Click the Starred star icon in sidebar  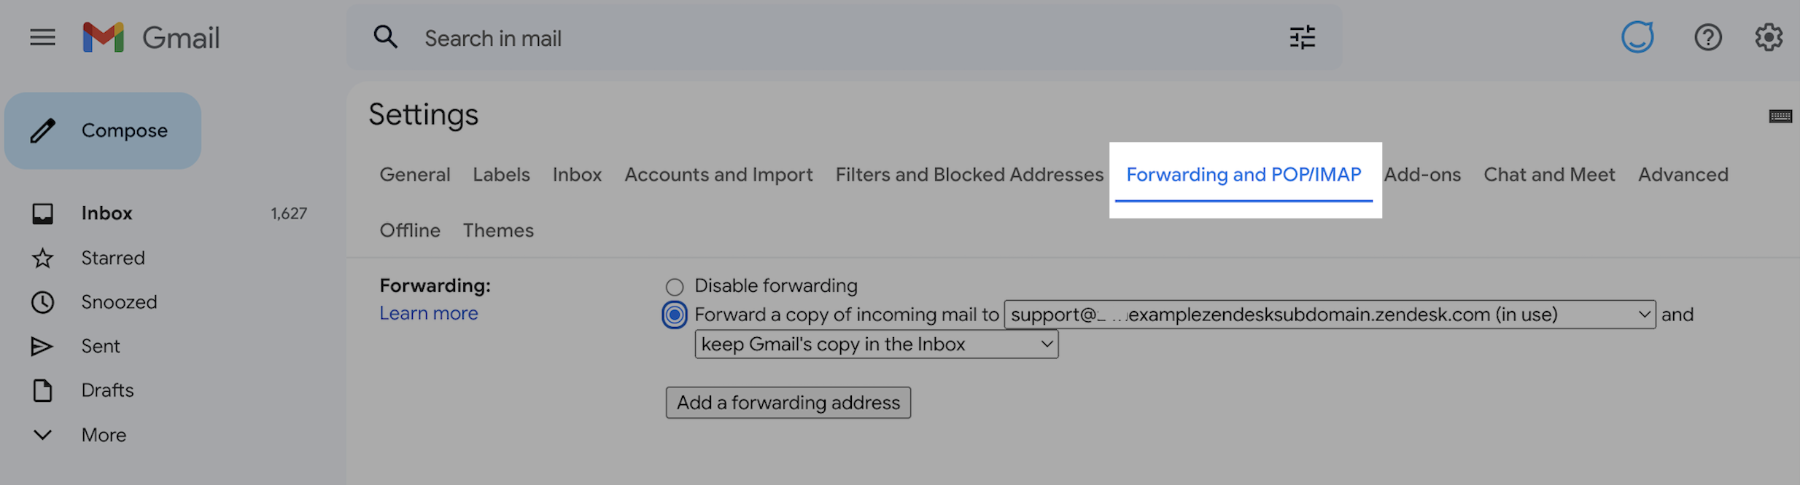[x=42, y=257]
